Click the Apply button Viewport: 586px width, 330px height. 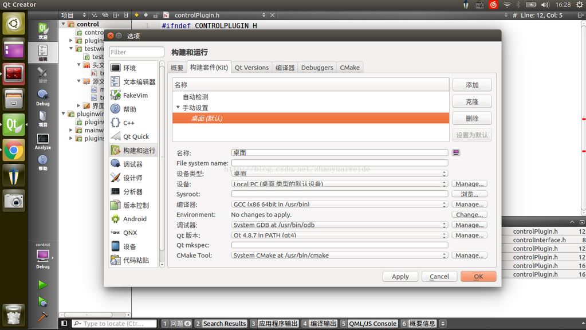(x=400, y=277)
